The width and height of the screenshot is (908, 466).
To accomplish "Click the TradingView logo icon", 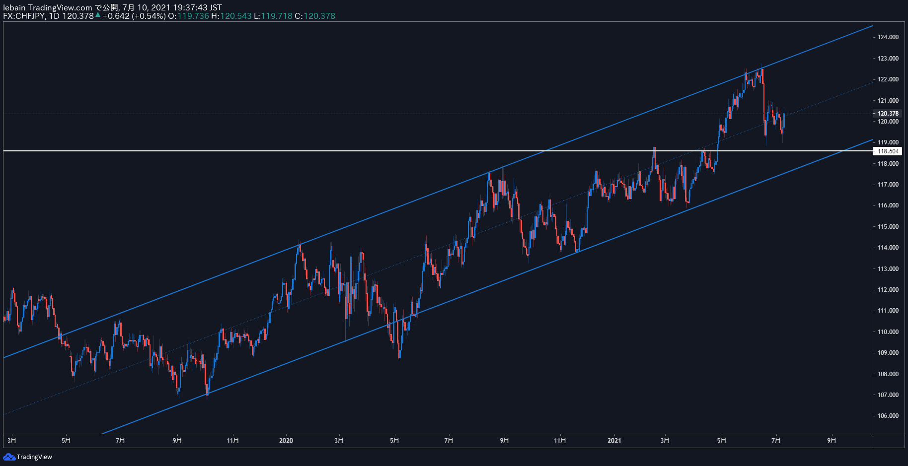I will point(9,457).
